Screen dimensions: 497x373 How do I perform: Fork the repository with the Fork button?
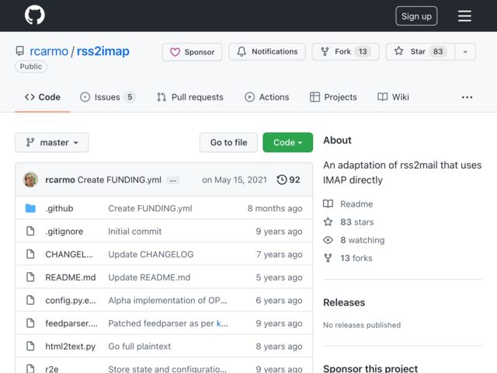tap(346, 52)
